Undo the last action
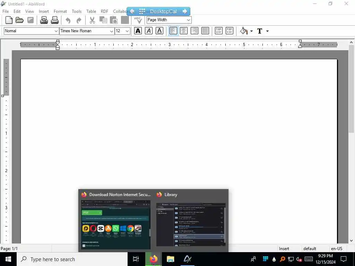This screenshot has width=355, height=266. 68,20
